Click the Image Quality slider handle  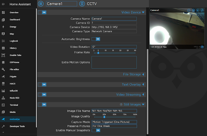point(104,117)
